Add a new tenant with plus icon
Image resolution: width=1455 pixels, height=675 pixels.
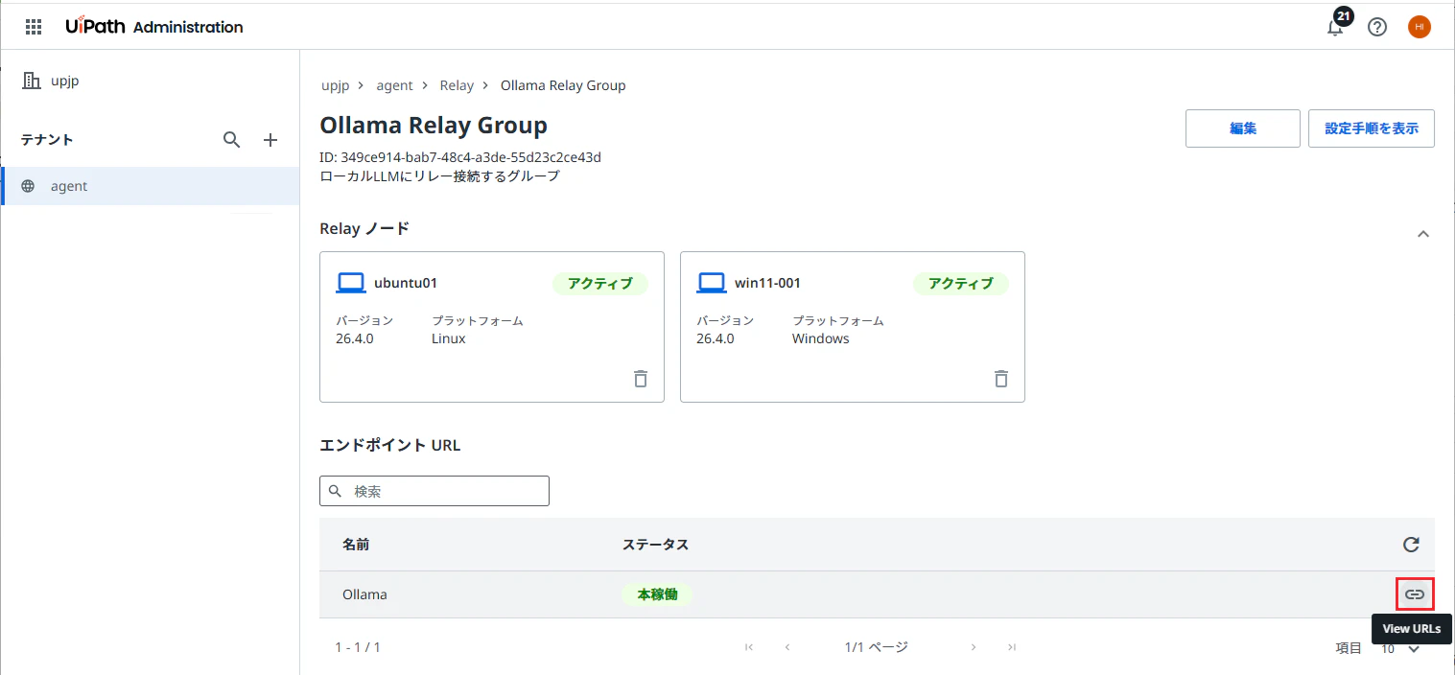pos(270,140)
